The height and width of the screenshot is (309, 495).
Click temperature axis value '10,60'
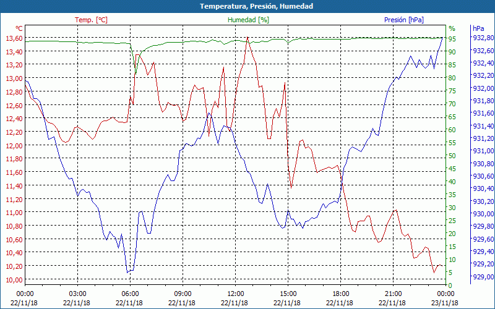tap(14, 240)
